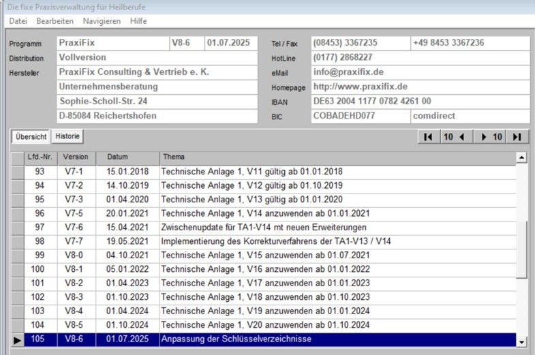Click row selector for entry 100
The image size is (535, 355).
[x=18, y=270]
